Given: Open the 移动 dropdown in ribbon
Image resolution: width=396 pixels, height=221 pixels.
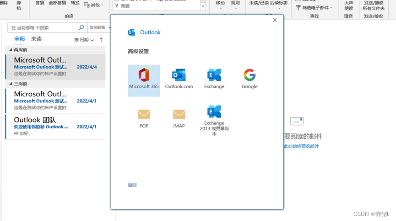Looking at the screenshot, I should pyautogui.click(x=220, y=5).
